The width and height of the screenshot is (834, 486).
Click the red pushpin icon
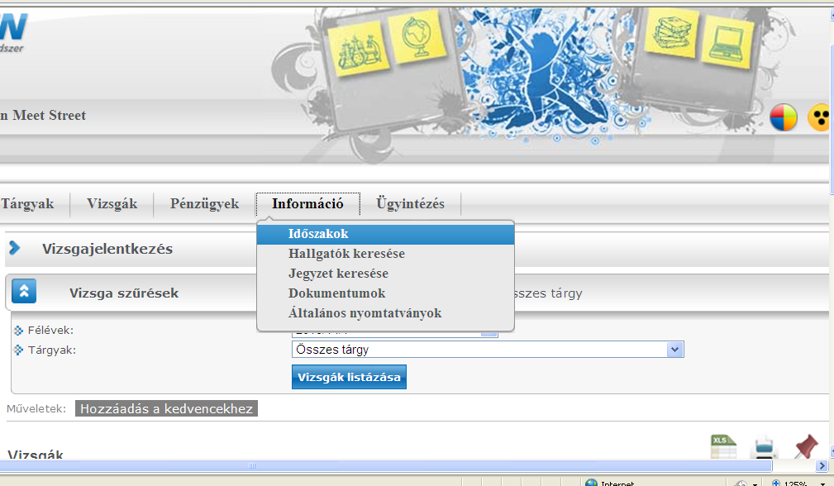(806, 446)
